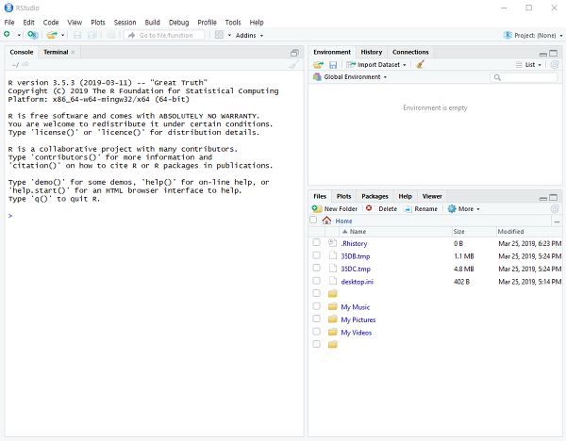The width and height of the screenshot is (566, 441).
Task: Check the My Music folder checkbox
Action: coord(316,306)
